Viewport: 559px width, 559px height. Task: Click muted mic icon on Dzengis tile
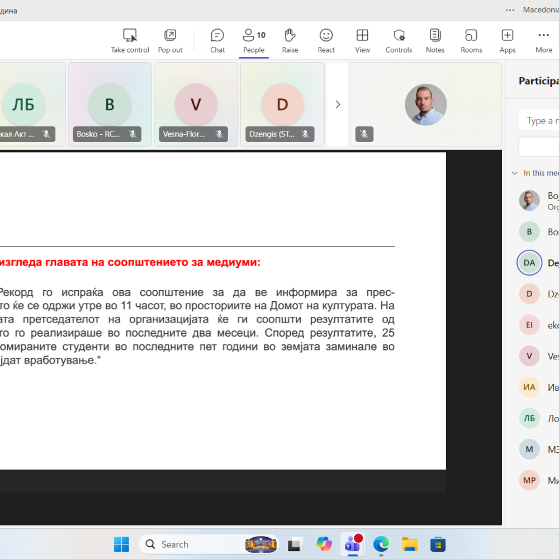[x=306, y=134]
